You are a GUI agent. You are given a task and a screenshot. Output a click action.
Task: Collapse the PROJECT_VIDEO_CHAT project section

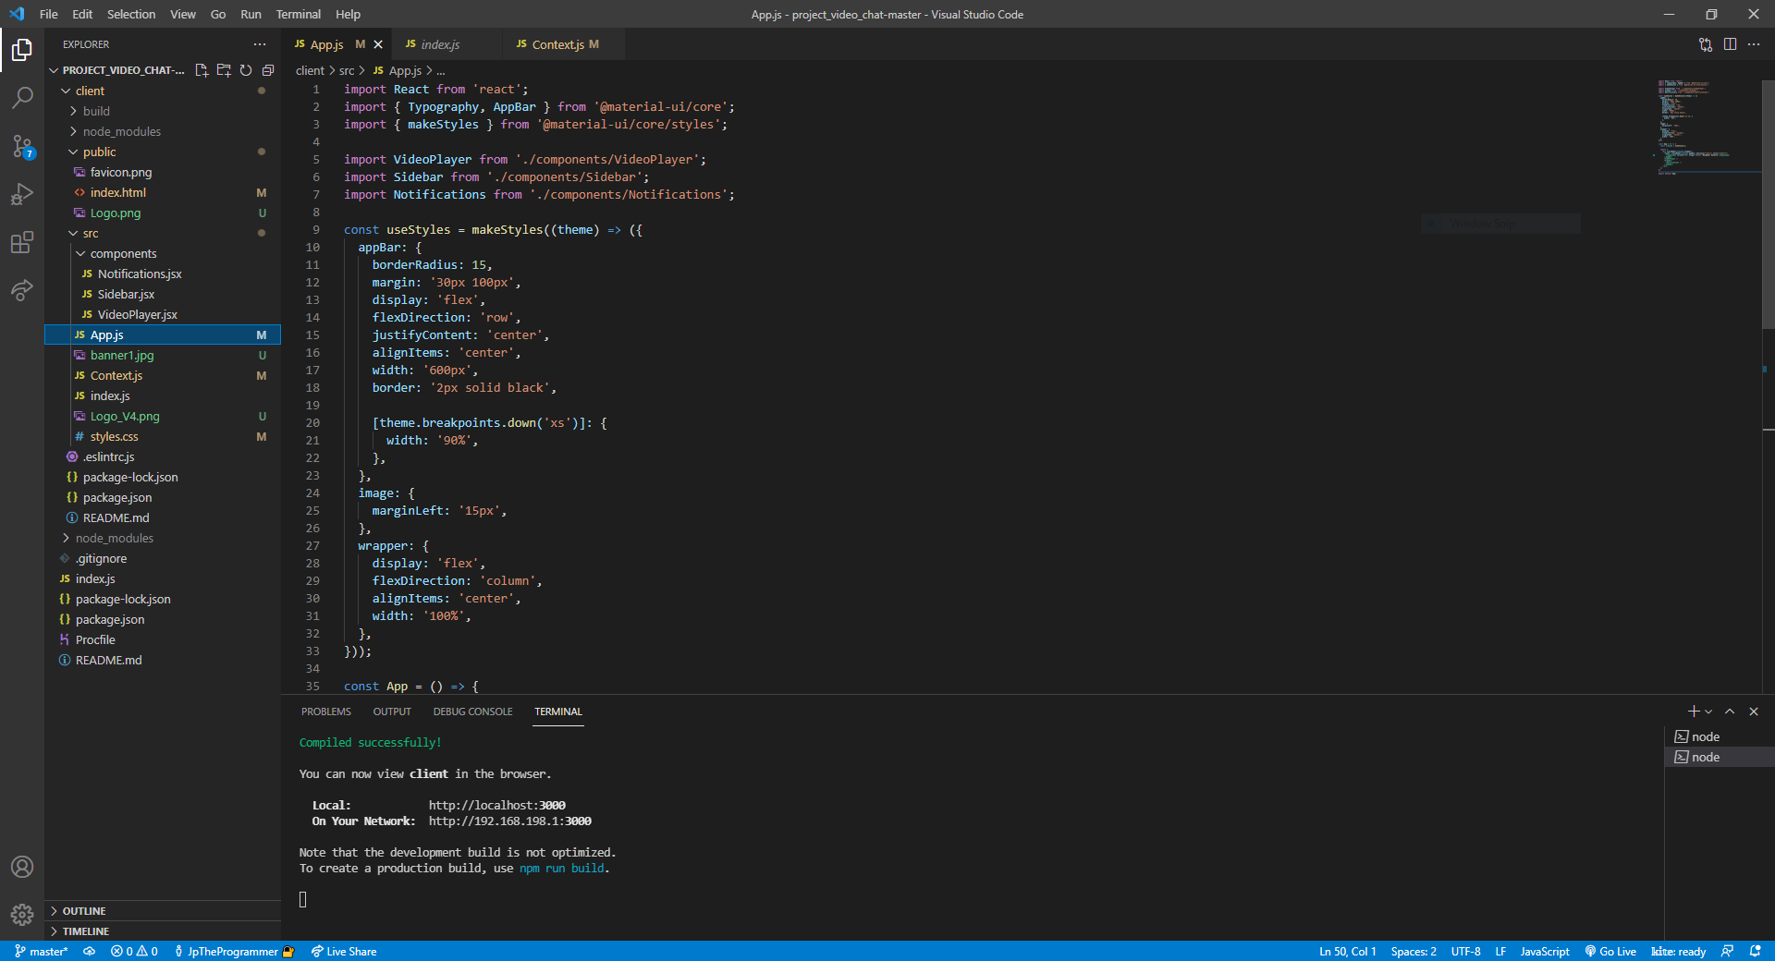coord(117,70)
